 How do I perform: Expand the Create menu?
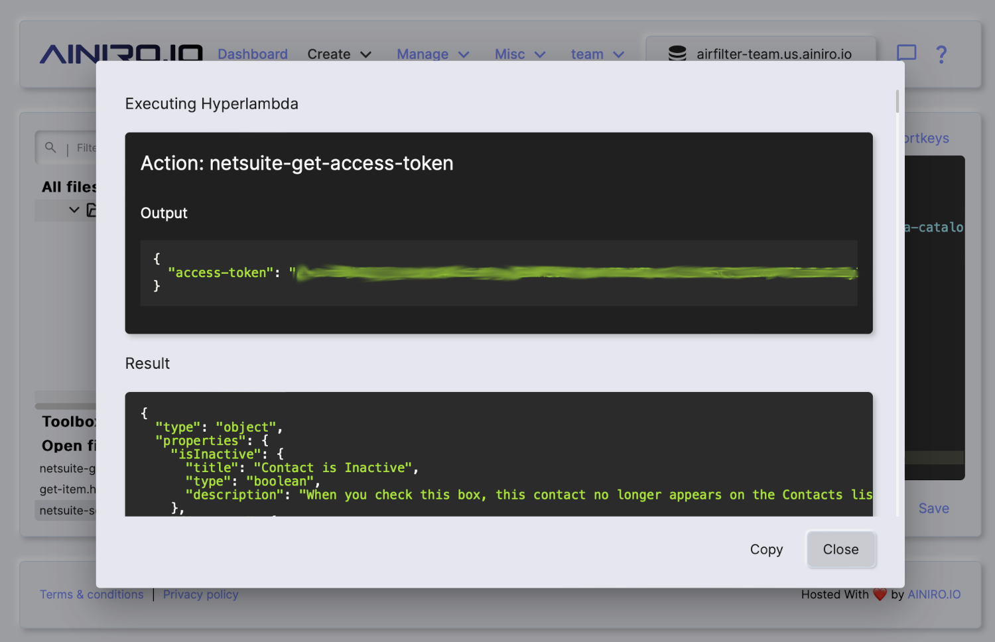point(339,54)
